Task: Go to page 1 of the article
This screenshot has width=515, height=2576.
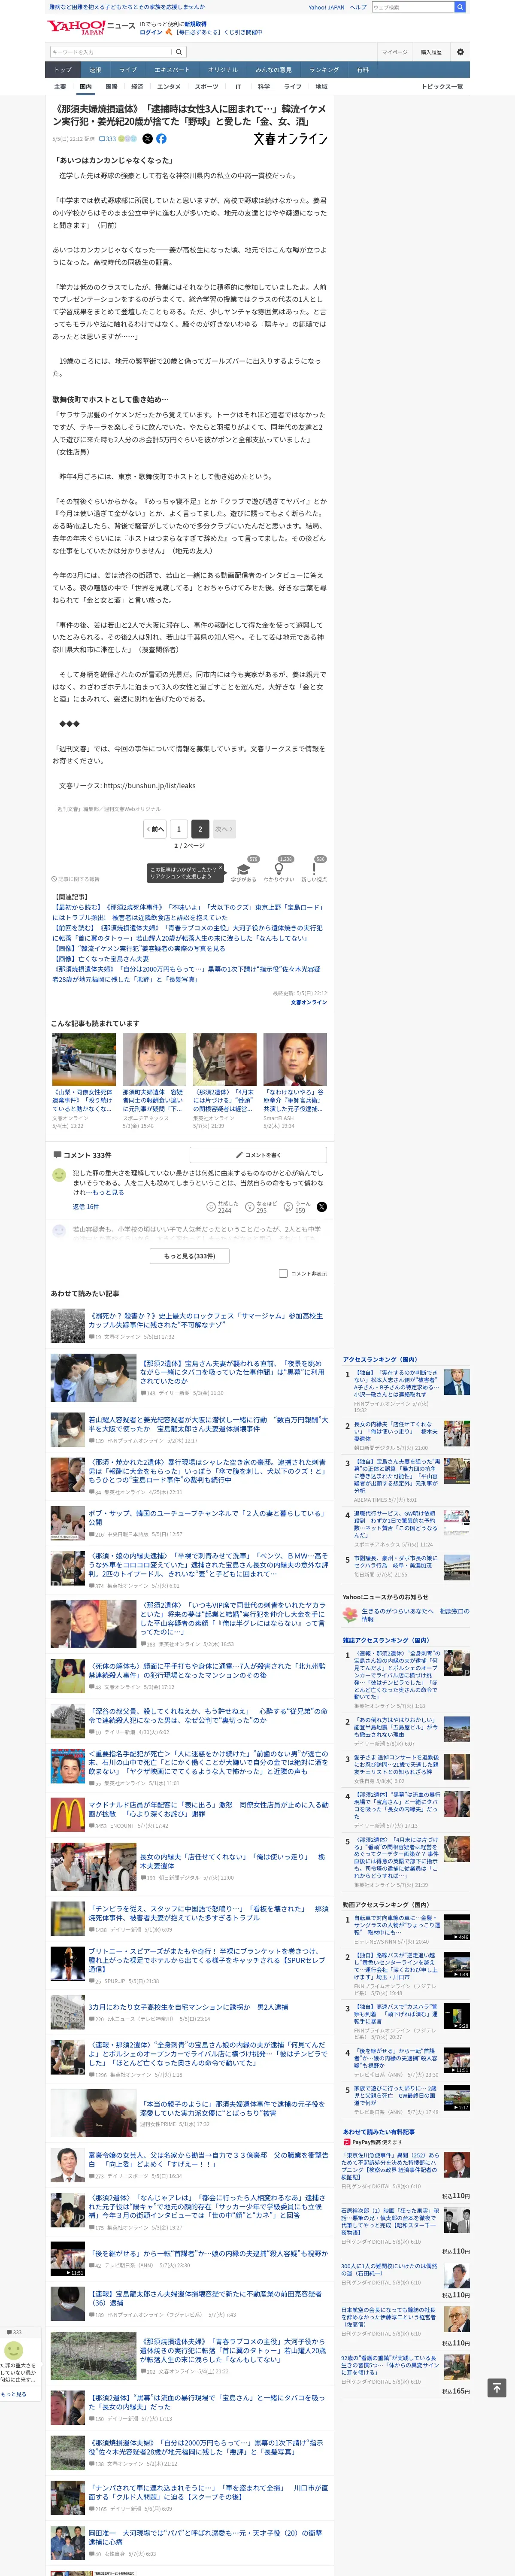Action: click(x=179, y=828)
